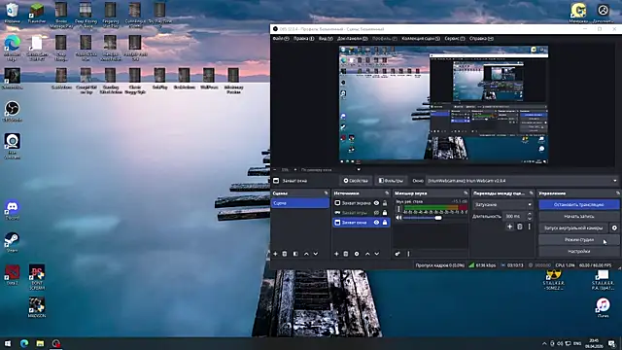Show the Захват игры source with eye
The image size is (622, 350).
point(376,213)
